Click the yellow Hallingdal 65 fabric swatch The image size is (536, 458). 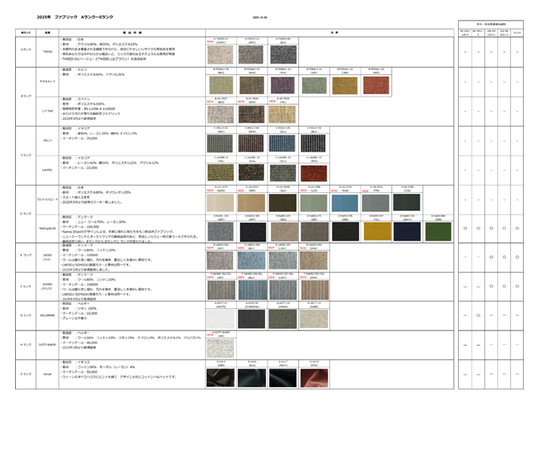coord(376,230)
